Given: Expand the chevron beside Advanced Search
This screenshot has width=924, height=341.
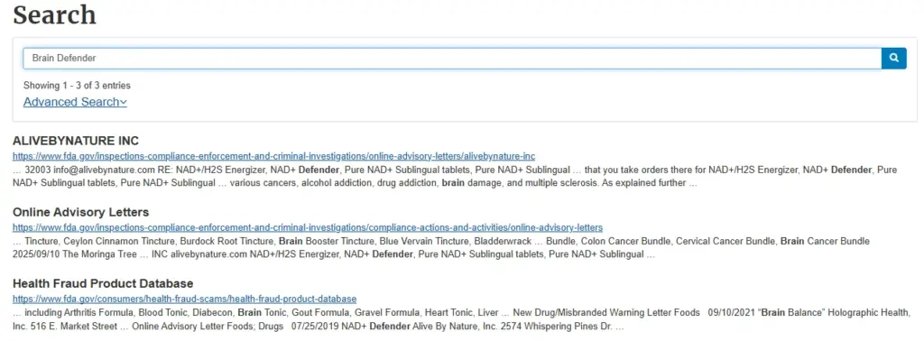Looking at the screenshot, I should (124, 103).
